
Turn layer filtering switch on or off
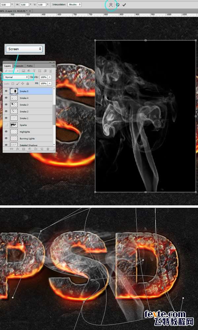tap(50, 71)
